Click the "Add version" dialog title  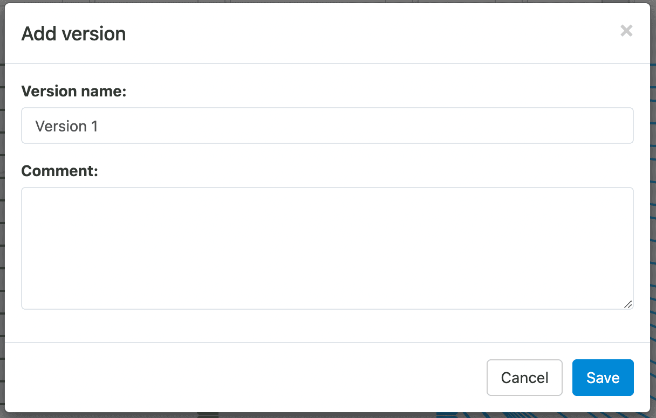(x=73, y=34)
